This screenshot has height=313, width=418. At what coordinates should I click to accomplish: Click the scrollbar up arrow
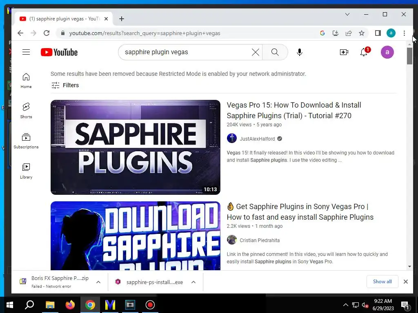click(409, 44)
